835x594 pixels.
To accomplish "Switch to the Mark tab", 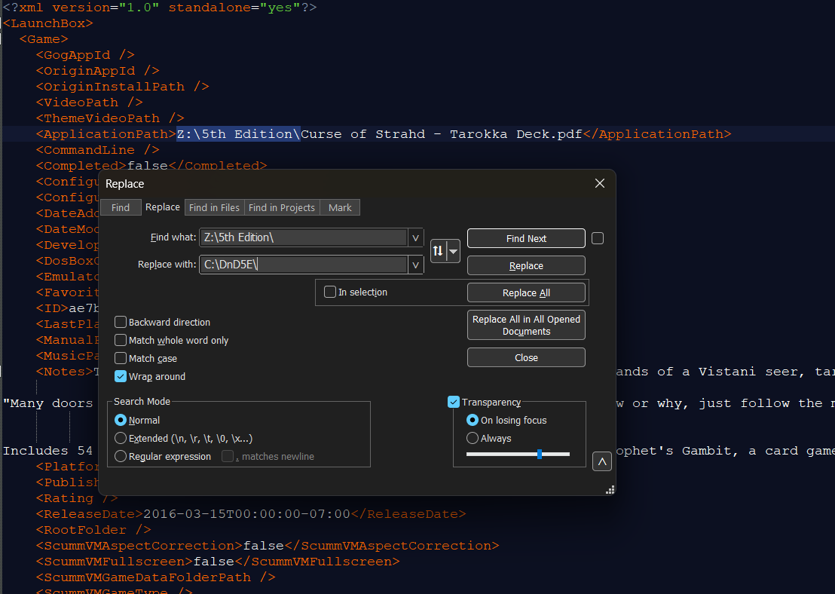I will tap(340, 208).
